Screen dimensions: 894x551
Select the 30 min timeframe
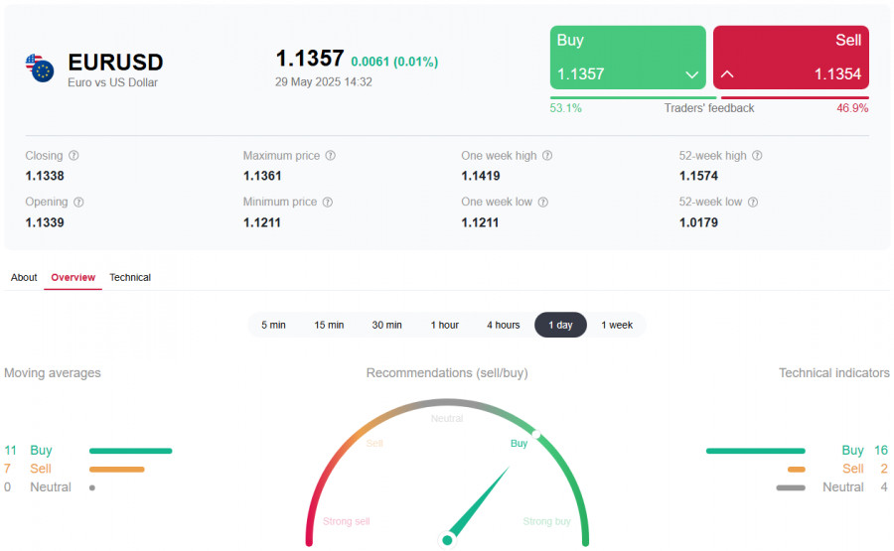point(387,325)
